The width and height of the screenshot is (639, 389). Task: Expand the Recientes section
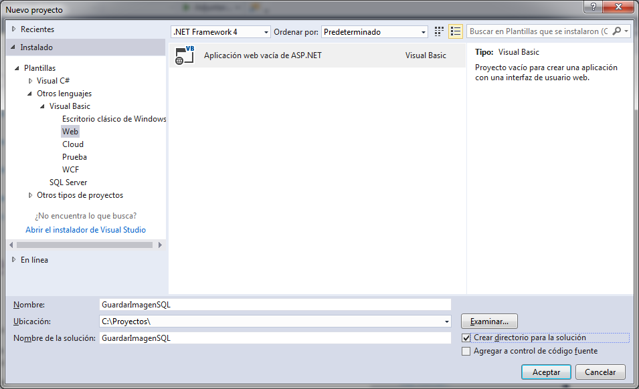point(14,29)
